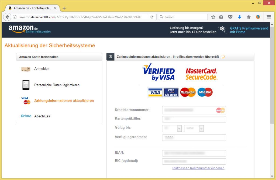Click the snowflake icon in header banner
The width and height of the screenshot is (276, 180).
pos(222,29)
